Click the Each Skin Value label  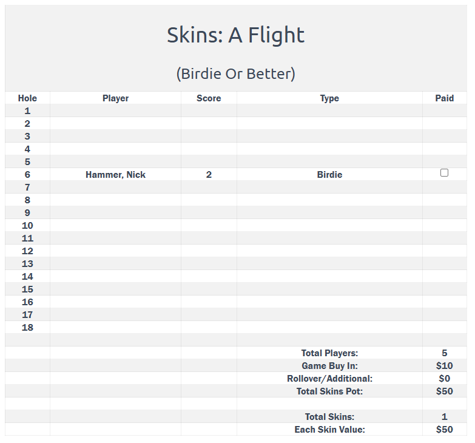pos(329,430)
